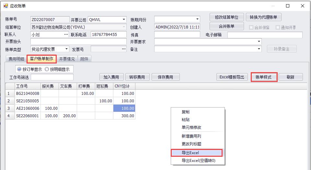Screen dimensions: 311x170
Task: Expand the 开票要求 dropdown
Action: pyautogui.click(x=259, y=41)
